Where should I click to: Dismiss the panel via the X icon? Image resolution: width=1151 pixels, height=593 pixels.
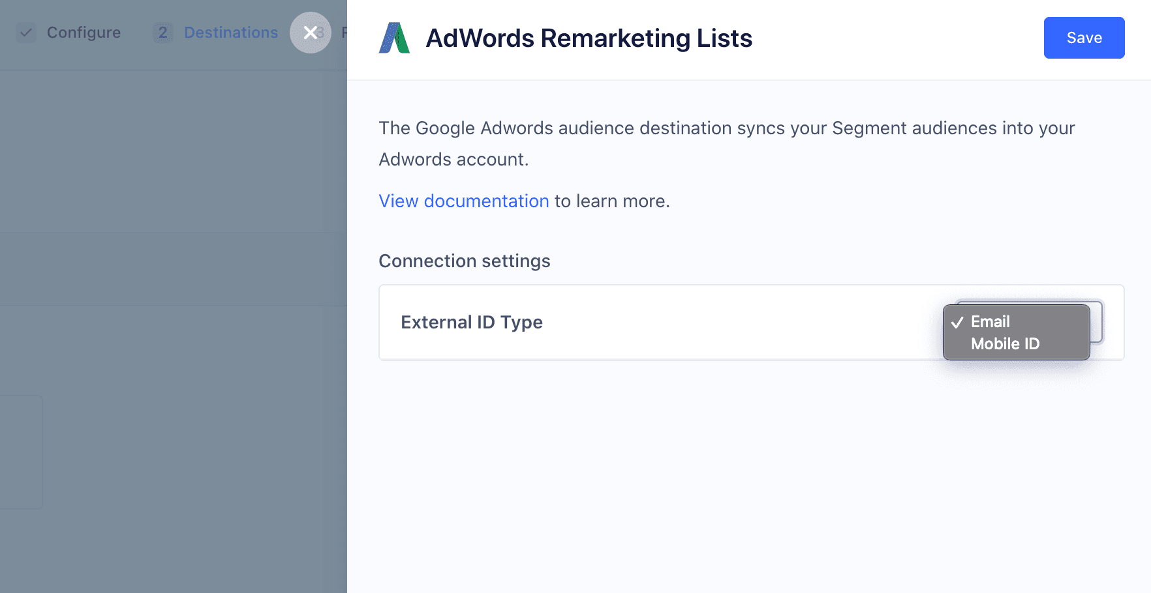pos(311,33)
